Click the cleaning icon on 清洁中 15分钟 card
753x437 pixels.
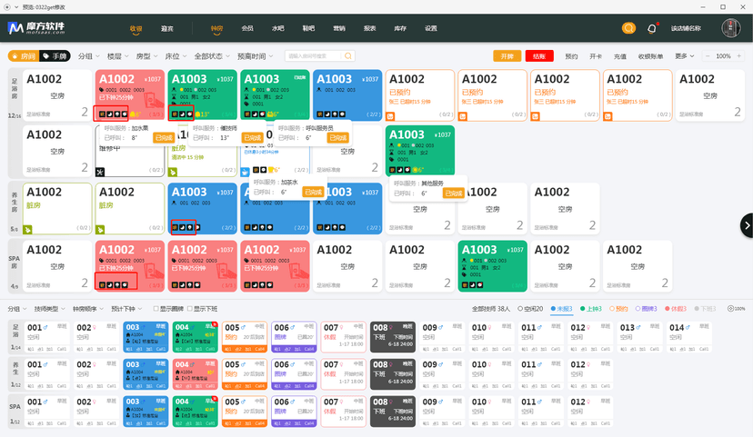(173, 172)
